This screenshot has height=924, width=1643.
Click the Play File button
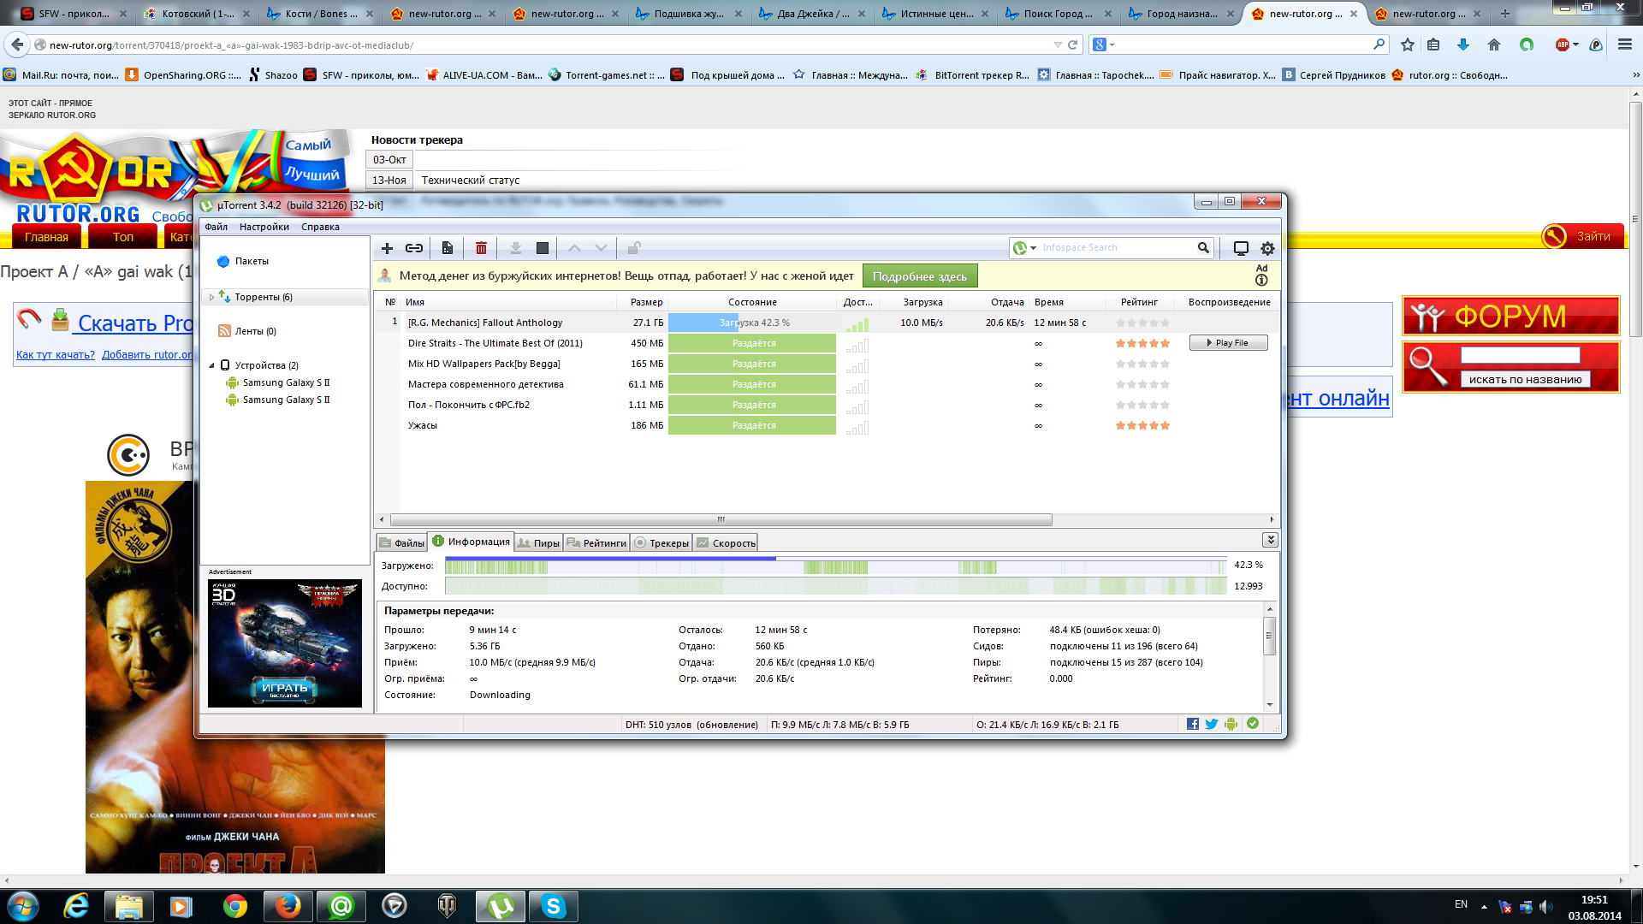(x=1228, y=343)
